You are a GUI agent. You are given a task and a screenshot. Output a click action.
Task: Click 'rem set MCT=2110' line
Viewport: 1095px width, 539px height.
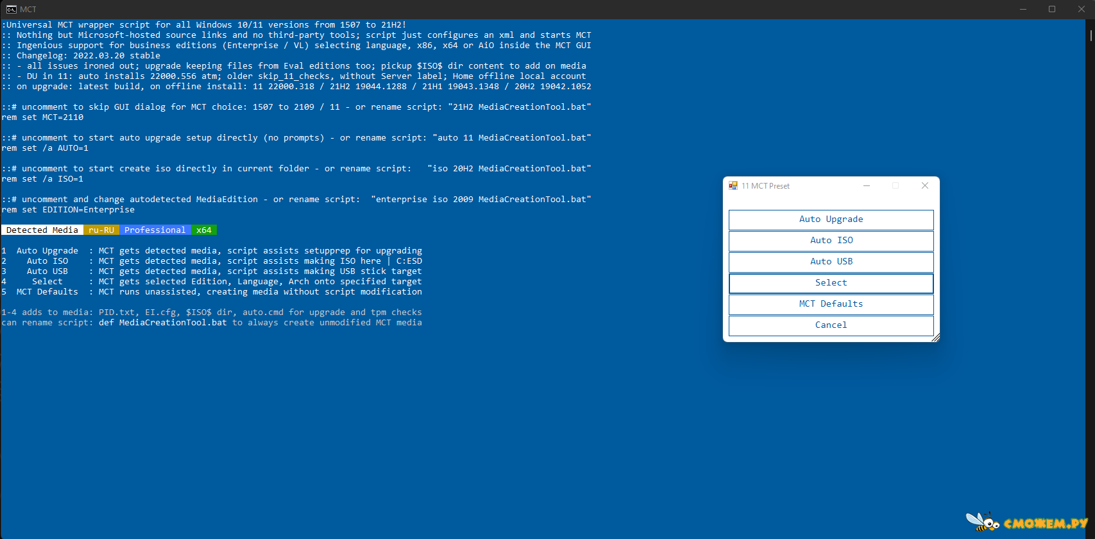(42, 117)
